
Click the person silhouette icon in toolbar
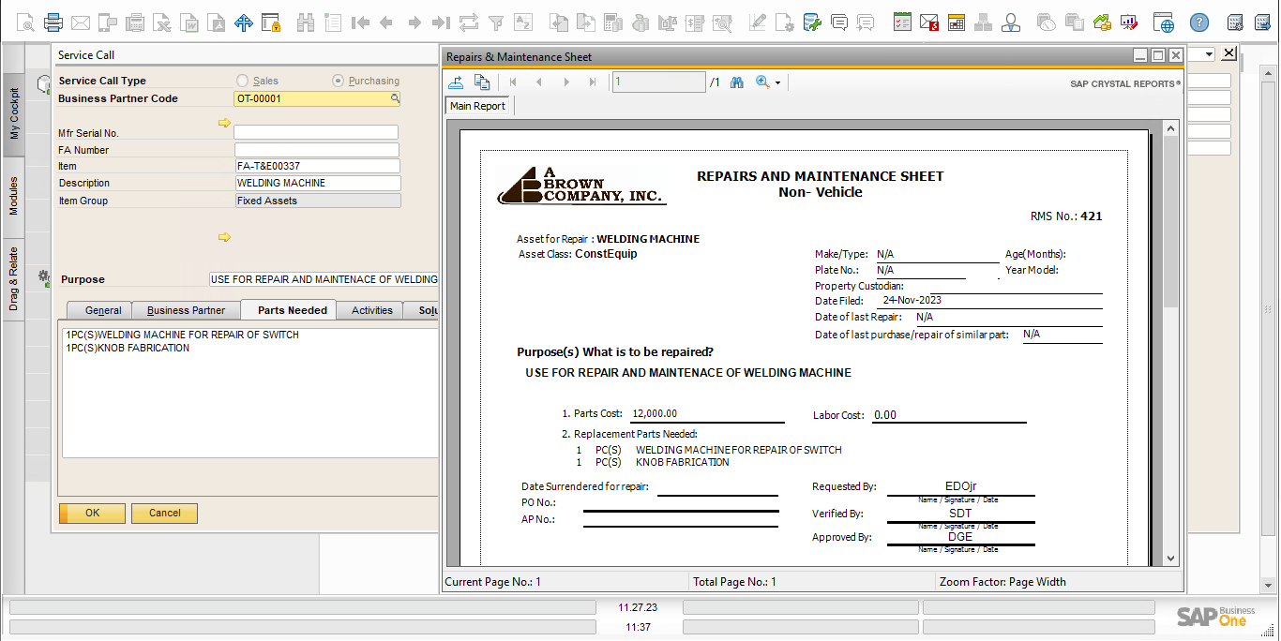tap(1011, 22)
